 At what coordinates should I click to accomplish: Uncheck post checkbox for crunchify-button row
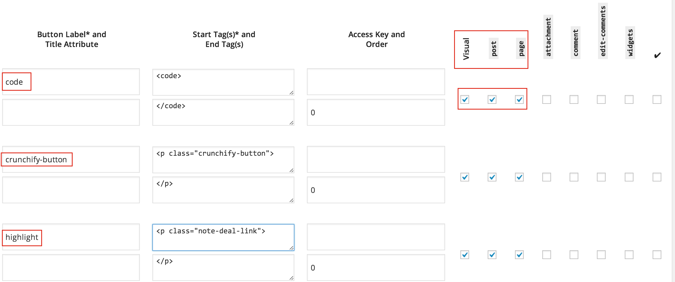click(492, 177)
